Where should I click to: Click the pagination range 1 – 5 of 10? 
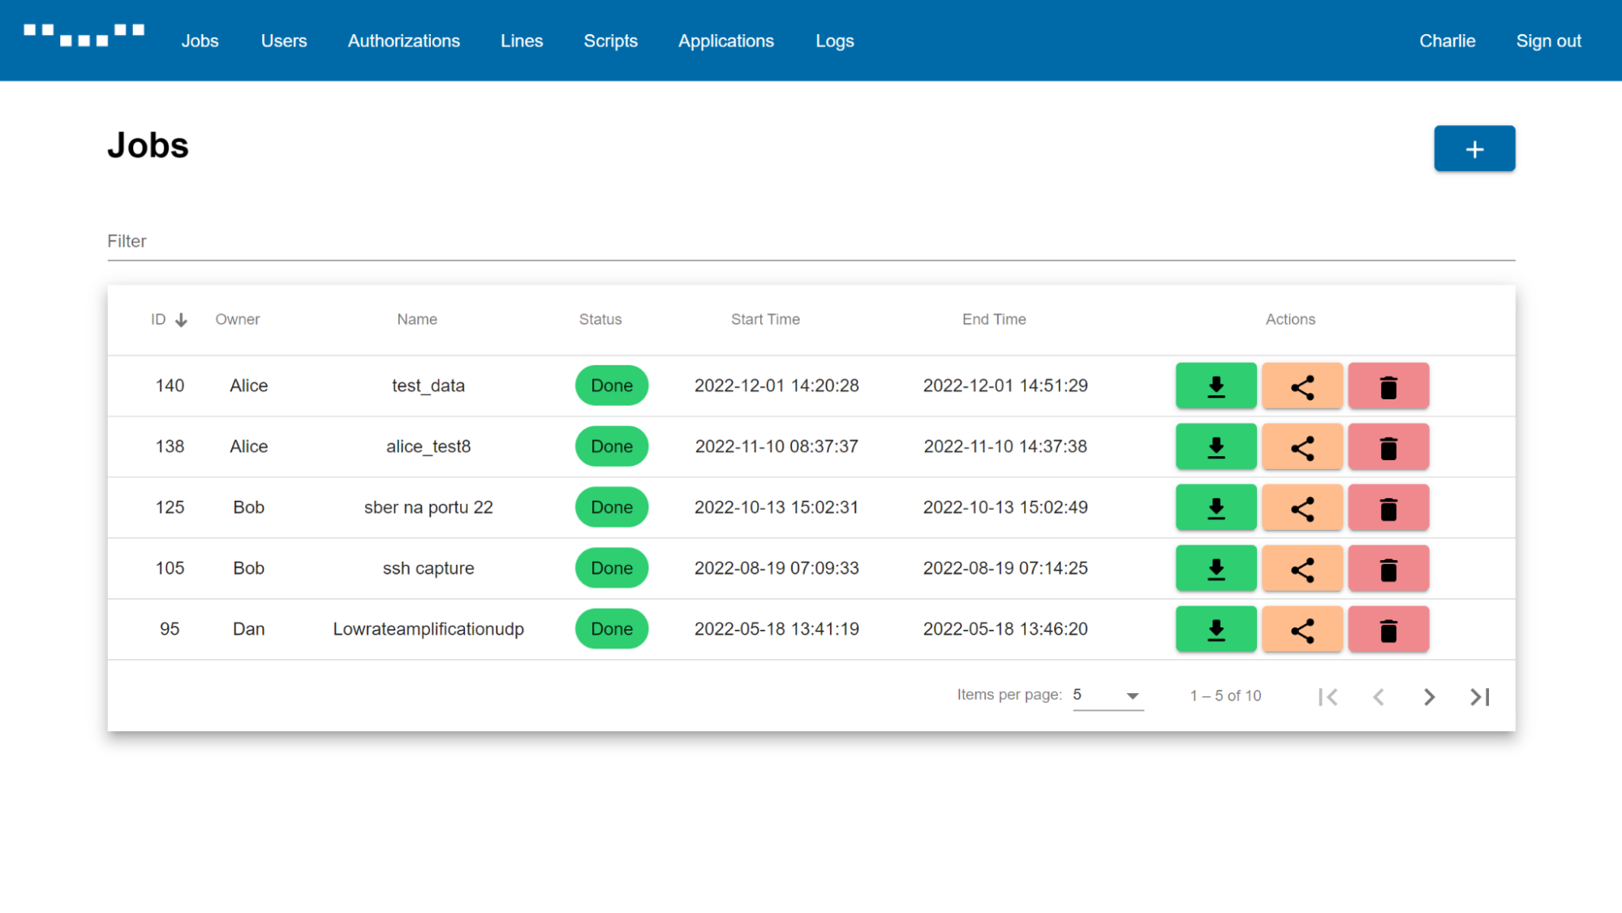[1225, 696]
